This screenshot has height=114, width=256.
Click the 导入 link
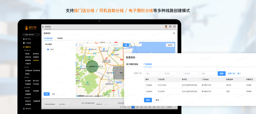coord(239,73)
